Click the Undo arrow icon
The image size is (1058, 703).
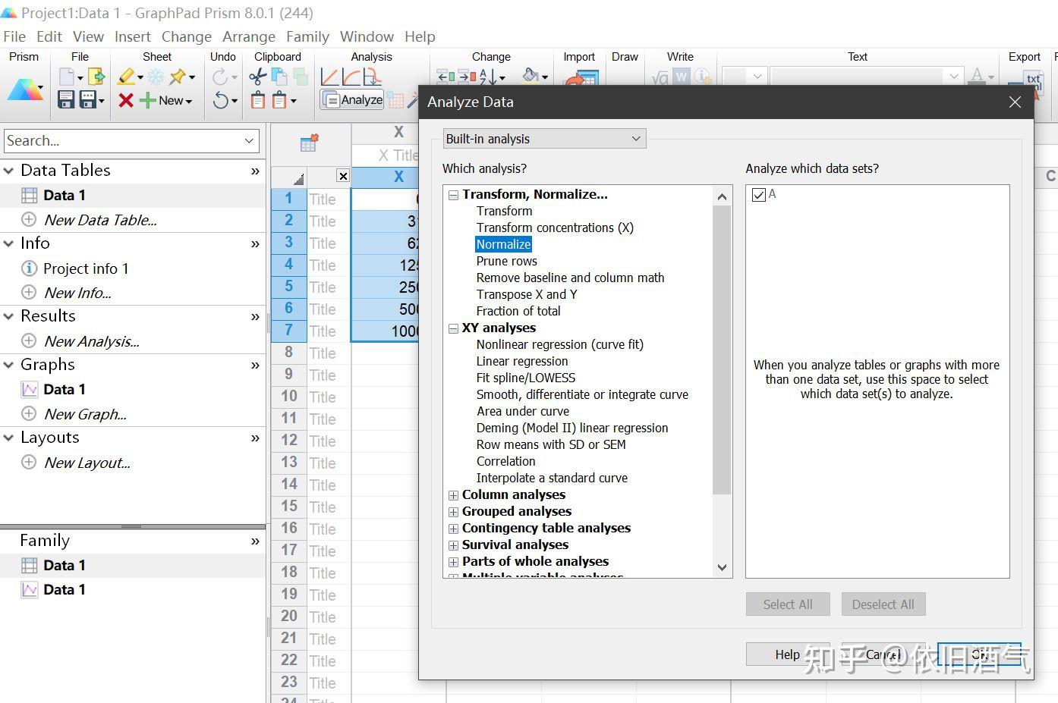(x=221, y=100)
